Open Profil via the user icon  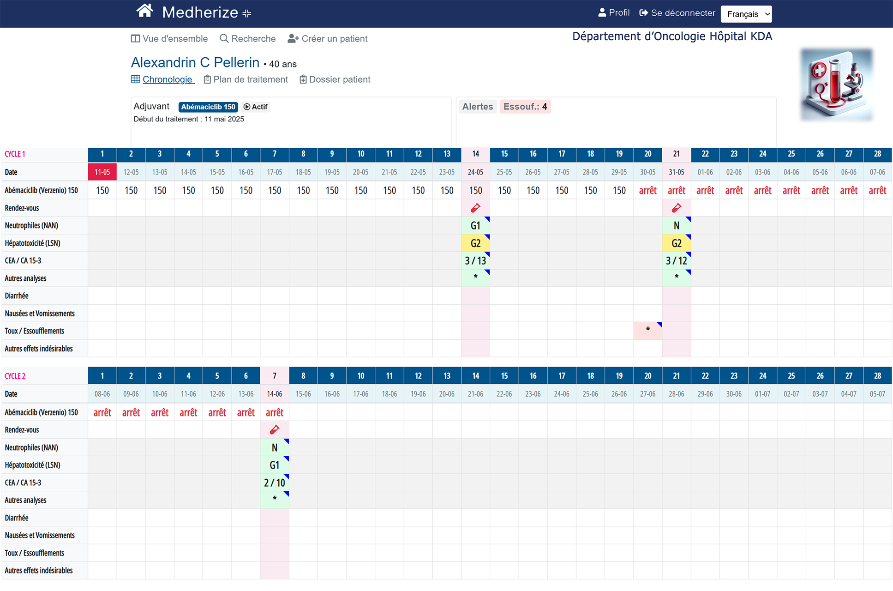(x=602, y=13)
